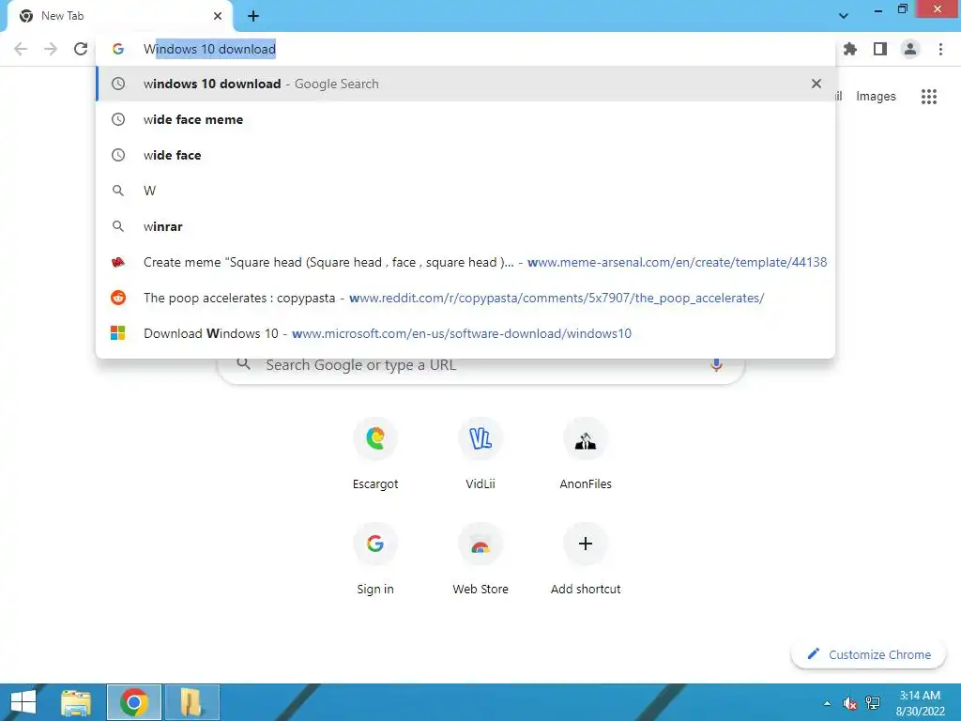Image resolution: width=961 pixels, height=721 pixels.
Task: Open the Extensions puzzle icon
Action: 850,49
